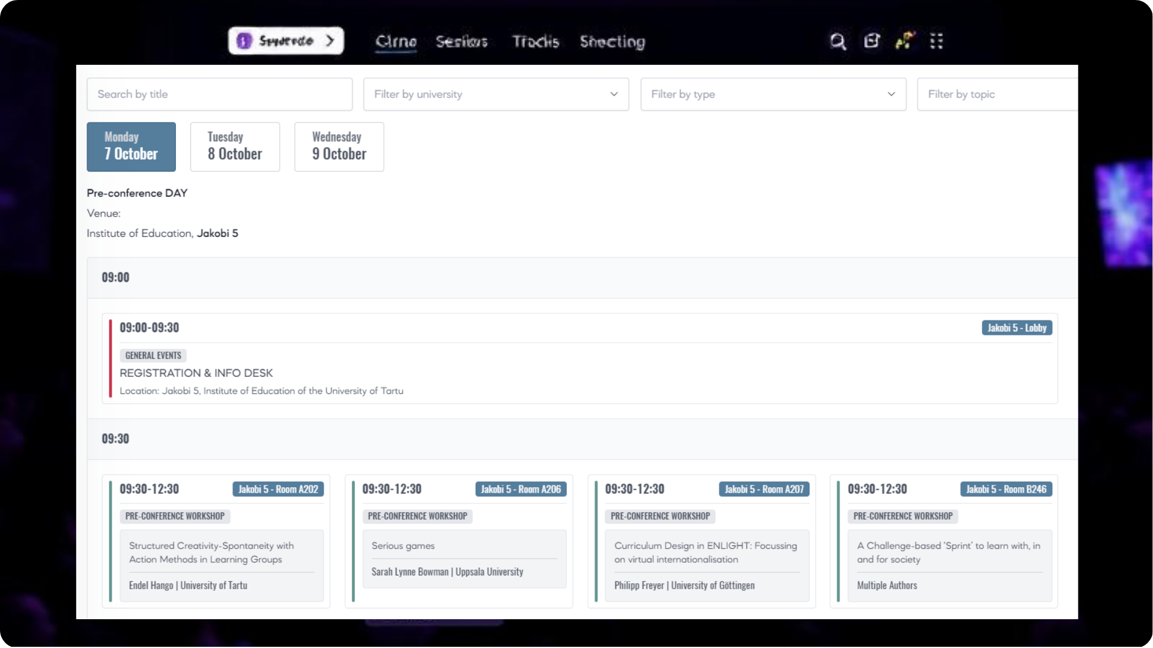Open the Filter by topic dropdown
This screenshot has height=648, width=1153.
pos(997,94)
